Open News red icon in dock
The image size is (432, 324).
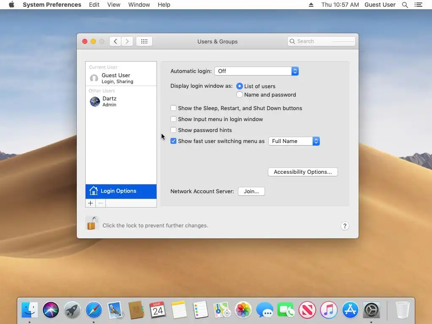[x=307, y=310]
